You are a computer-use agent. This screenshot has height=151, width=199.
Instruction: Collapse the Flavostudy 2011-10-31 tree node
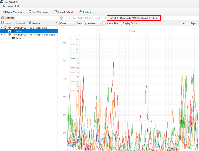coord(2,28)
